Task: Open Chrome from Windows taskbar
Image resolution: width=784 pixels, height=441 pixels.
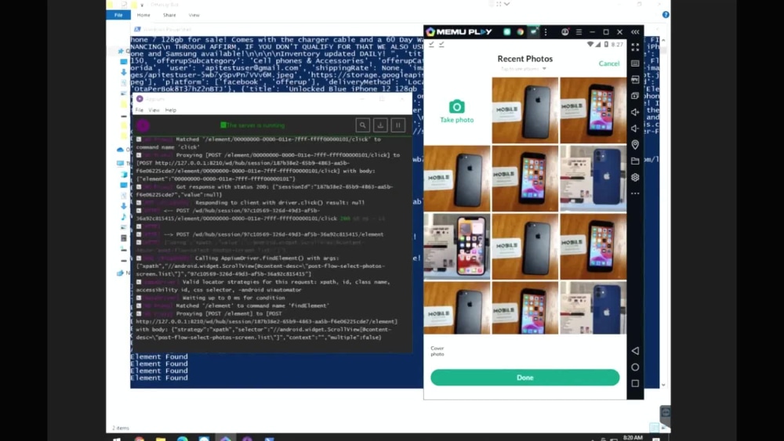Action: tap(140, 439)
